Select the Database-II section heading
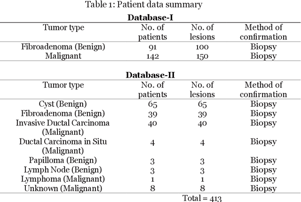 point(150,75)
